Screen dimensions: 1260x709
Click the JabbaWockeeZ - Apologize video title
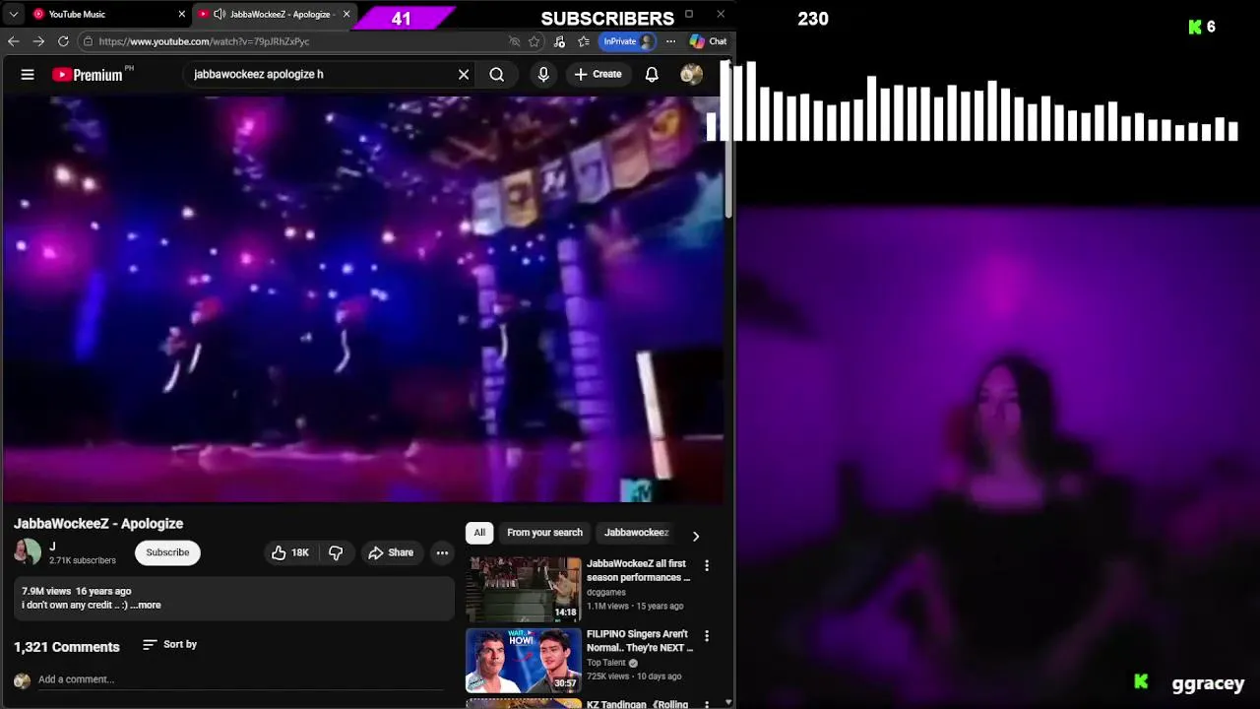tap(98, 524)
